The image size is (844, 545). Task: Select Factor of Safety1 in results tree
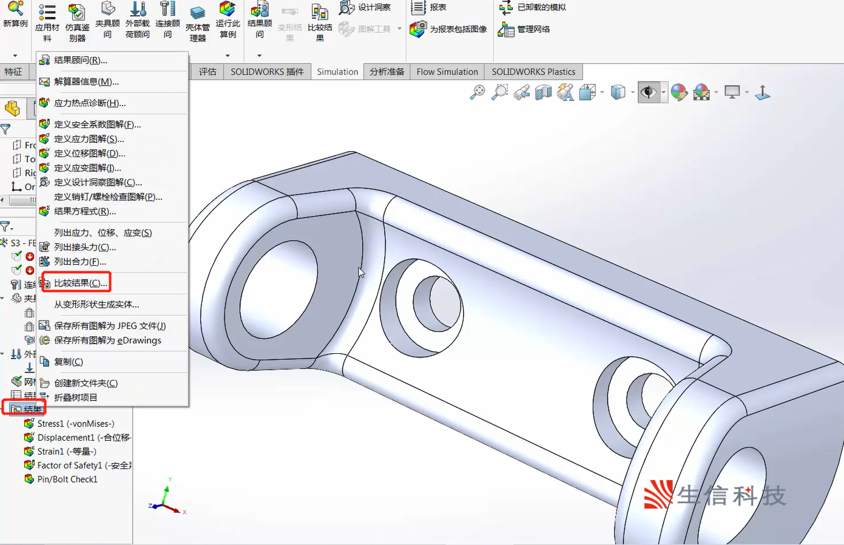(x=77, y=465)
